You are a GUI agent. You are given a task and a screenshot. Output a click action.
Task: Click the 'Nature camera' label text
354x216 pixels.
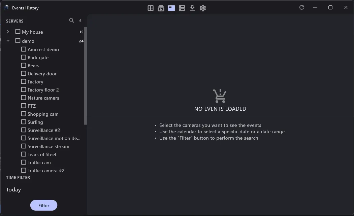pos(43,98)
